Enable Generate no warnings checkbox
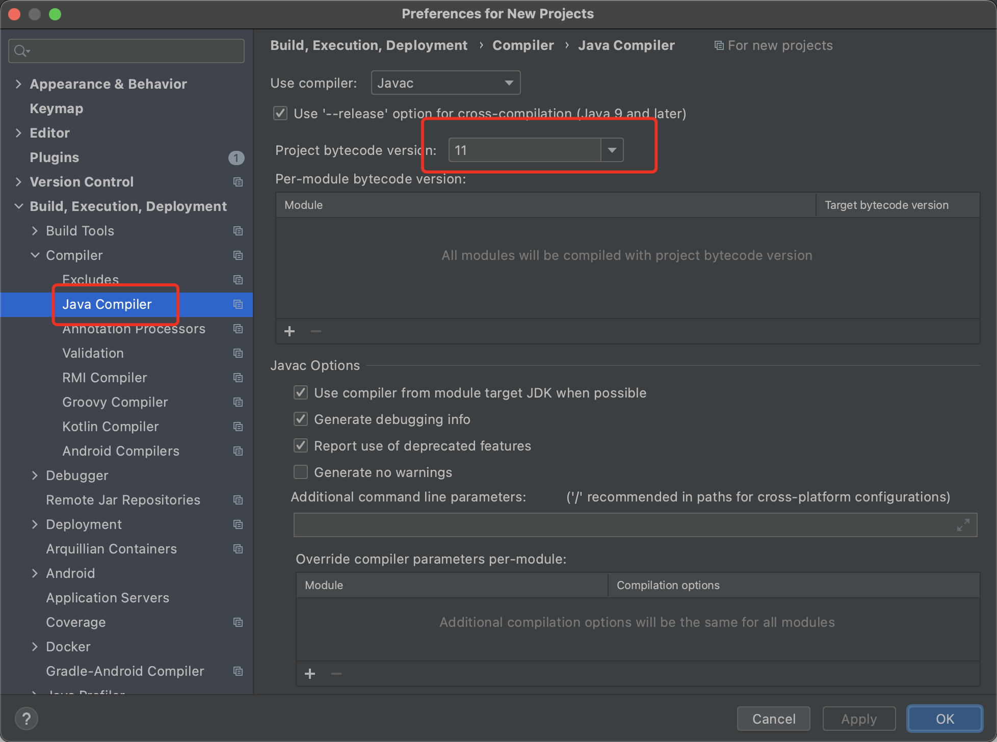 coord(301,472)
